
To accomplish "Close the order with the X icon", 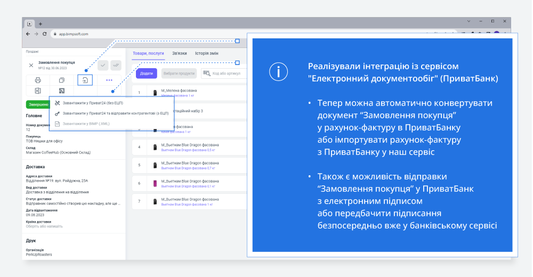I will [x=31, y=65].
